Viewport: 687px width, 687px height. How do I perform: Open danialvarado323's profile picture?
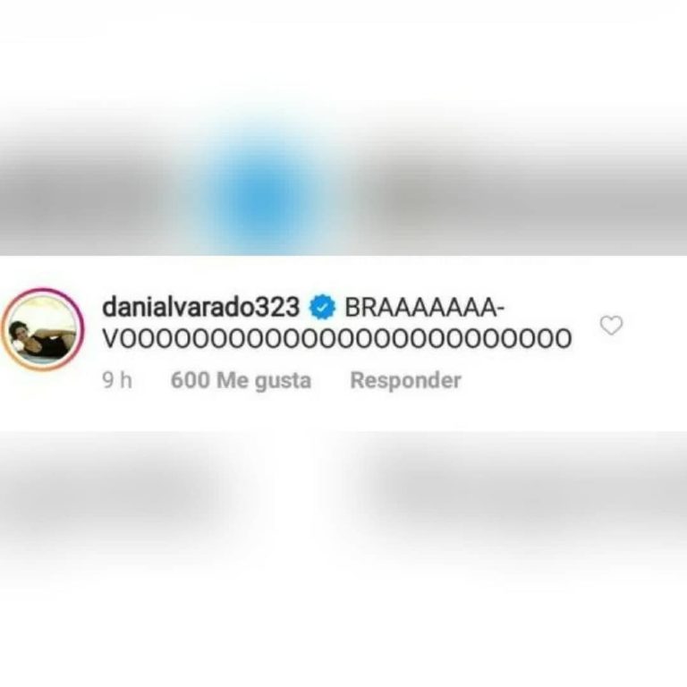pyautogui.click(x=43, y=329)
